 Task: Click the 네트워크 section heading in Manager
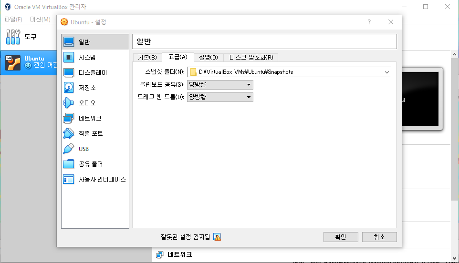179,255
